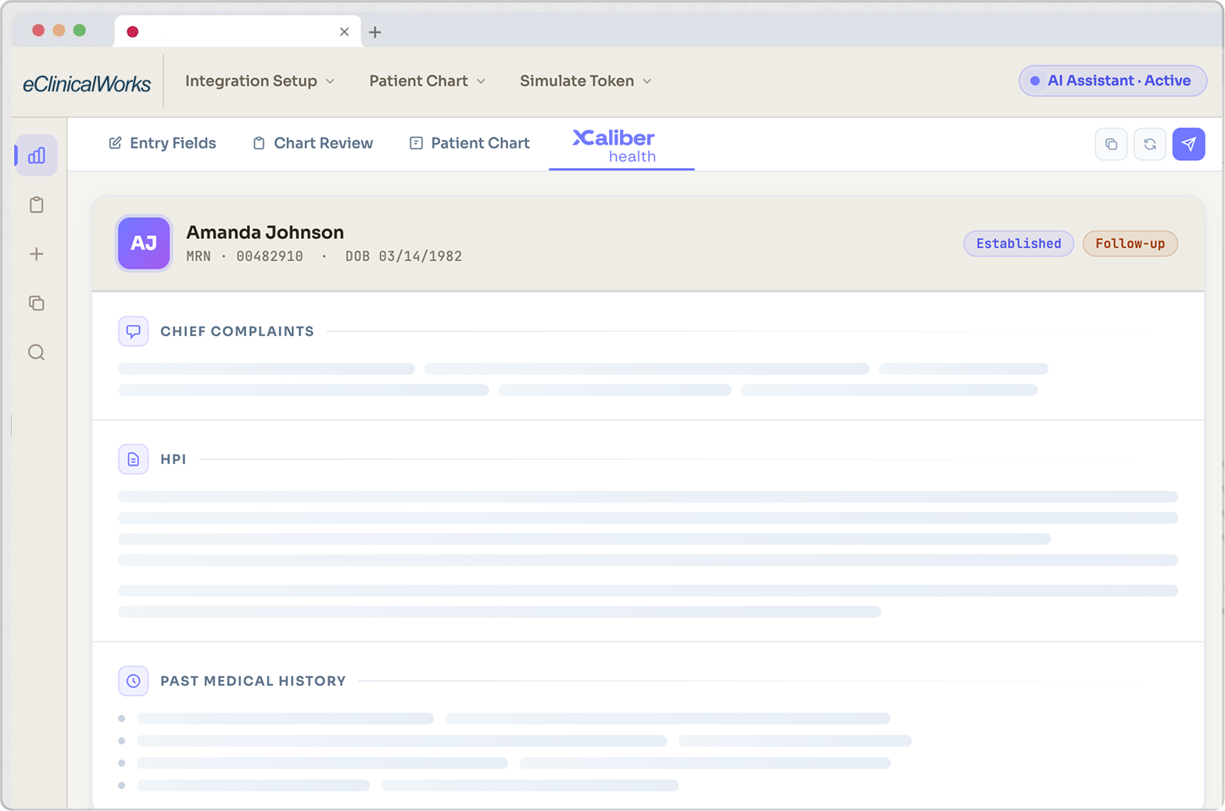Click the AI Assistant Active button
Viewport: 1225px width, 811px height.
(x=1112, y=80)
